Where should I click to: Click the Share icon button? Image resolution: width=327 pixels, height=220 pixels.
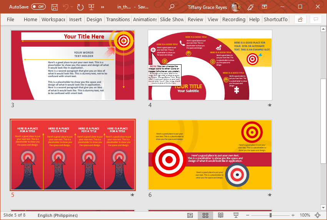(x=300, y=19)
